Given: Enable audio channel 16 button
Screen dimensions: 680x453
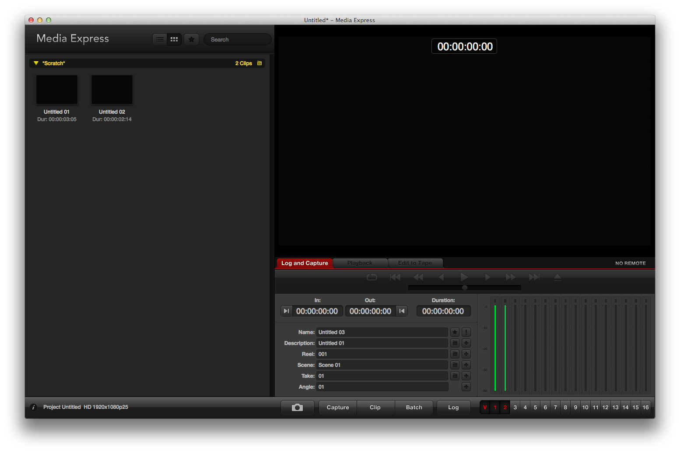Looking at the screenshot, I should [646, 408].
